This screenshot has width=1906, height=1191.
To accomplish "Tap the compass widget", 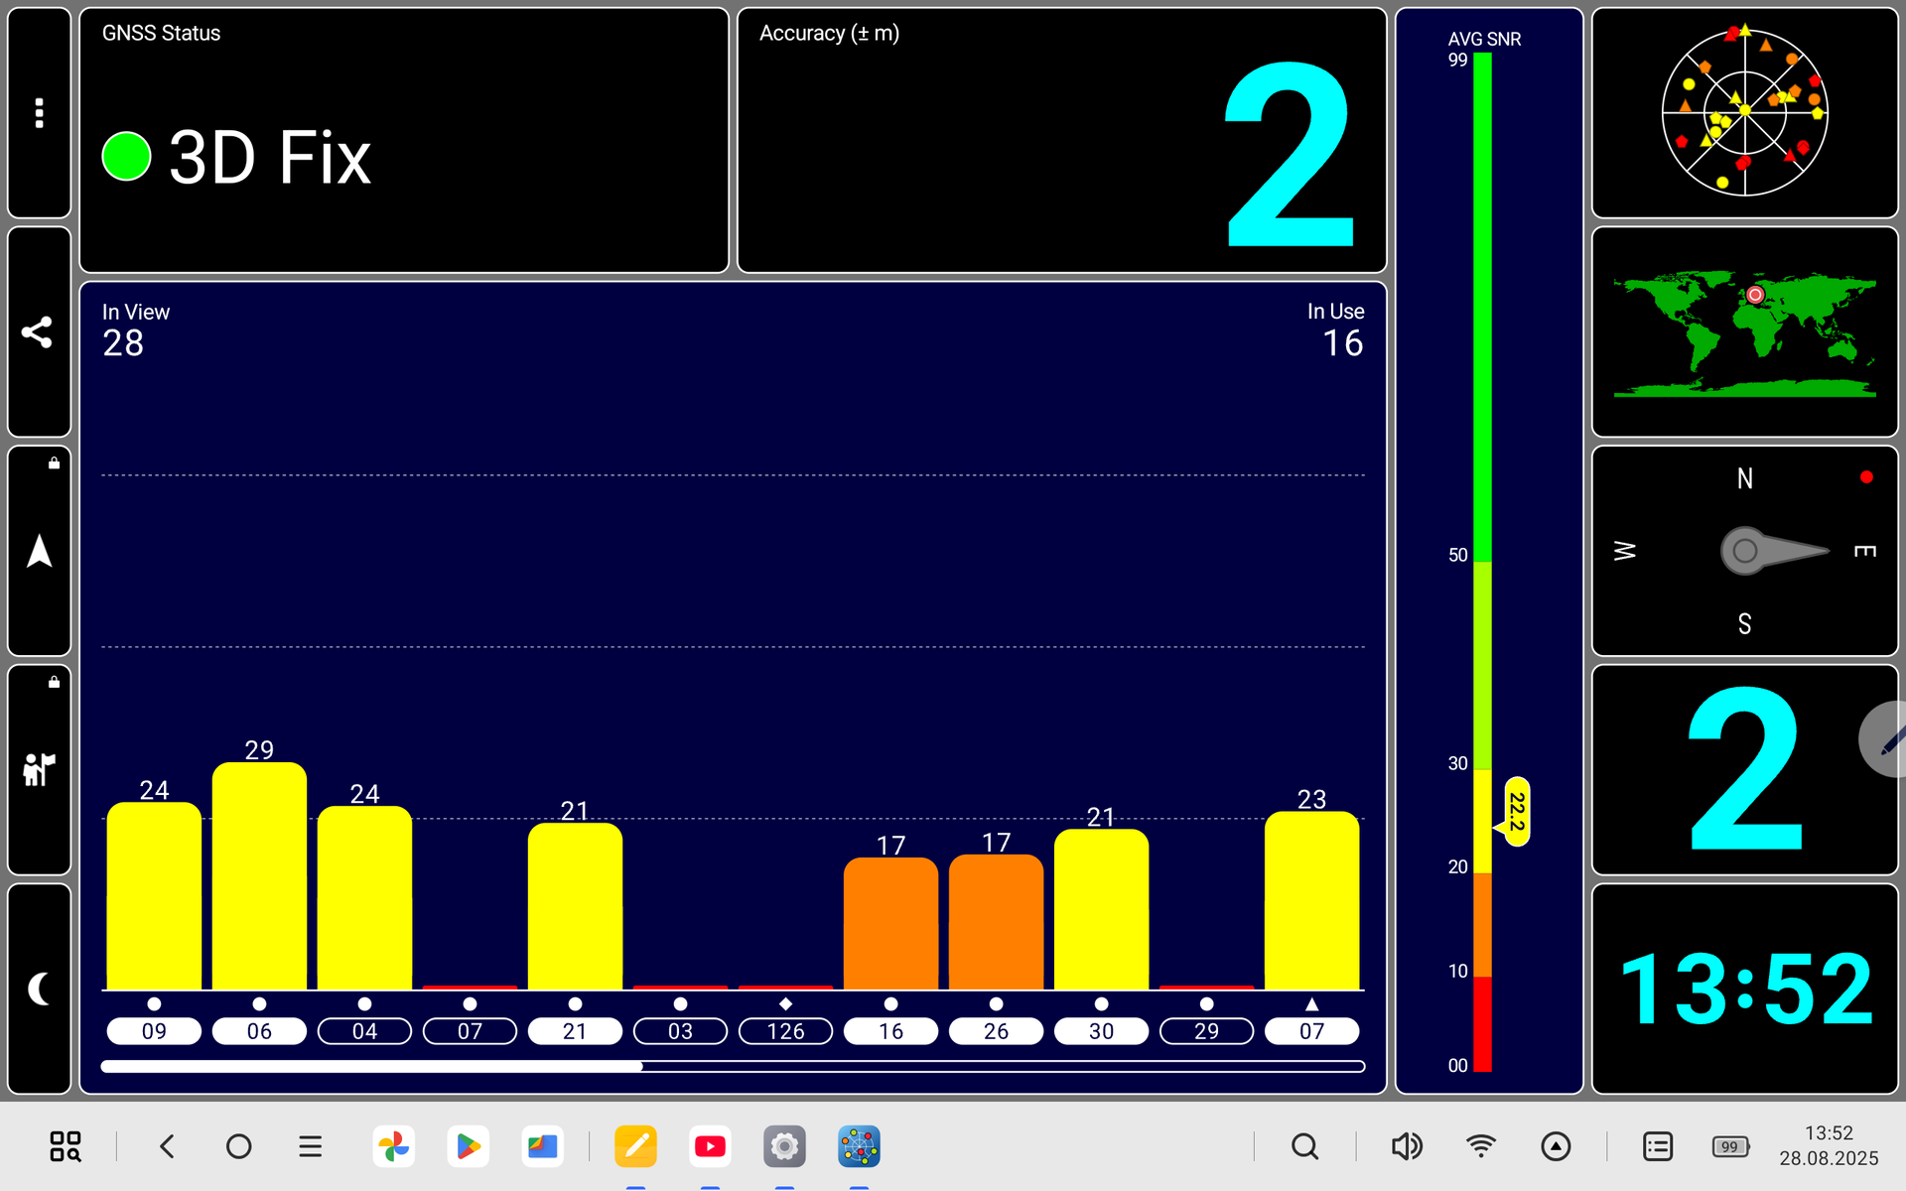I will point(1744,551).
